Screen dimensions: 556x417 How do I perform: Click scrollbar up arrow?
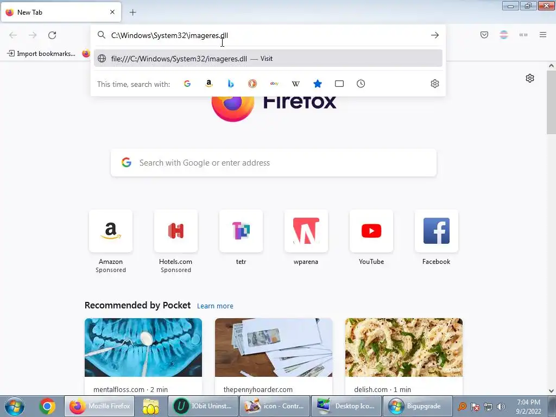click(x=551, y=66)
